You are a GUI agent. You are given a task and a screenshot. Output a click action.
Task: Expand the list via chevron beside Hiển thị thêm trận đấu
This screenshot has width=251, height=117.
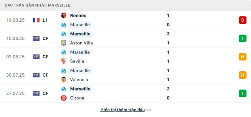pyautogui.click(x=148, y=110)
